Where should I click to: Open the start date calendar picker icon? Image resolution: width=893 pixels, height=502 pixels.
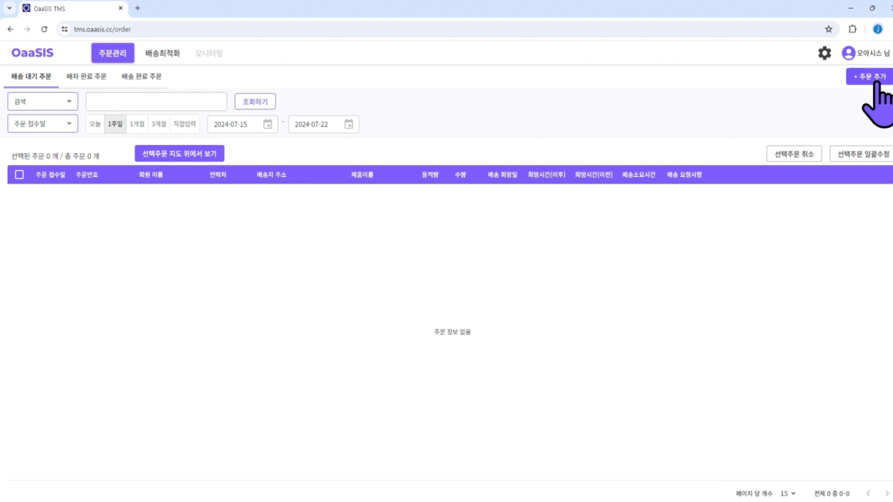tap(268, 124)
